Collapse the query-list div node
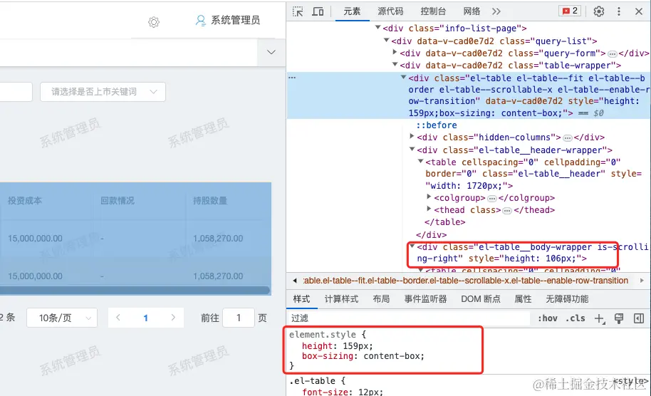 point(387,40)
